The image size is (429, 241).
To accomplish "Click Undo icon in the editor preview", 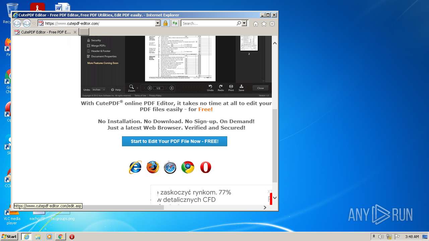I will tap(210, 88).
